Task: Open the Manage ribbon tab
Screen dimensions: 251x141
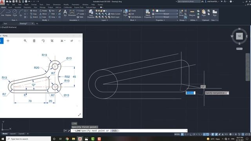Action: (x=42, y=7)
